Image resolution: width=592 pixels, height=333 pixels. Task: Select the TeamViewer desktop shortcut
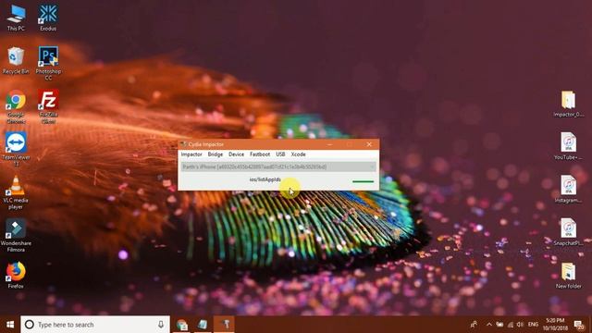tap(16, 150)
